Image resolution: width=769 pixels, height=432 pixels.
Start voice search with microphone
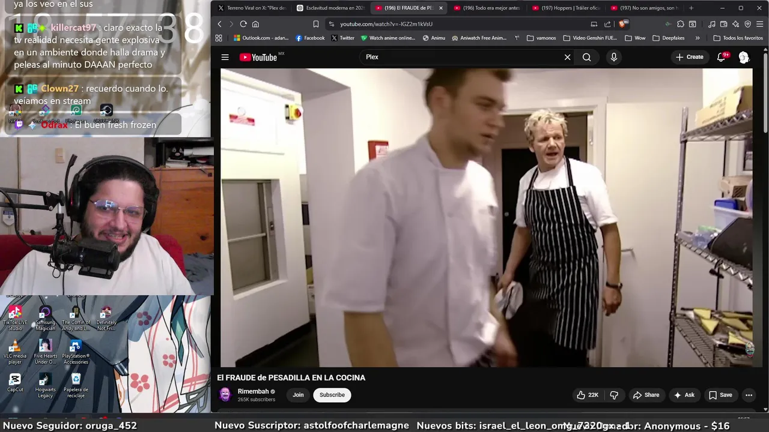point(613,57)
